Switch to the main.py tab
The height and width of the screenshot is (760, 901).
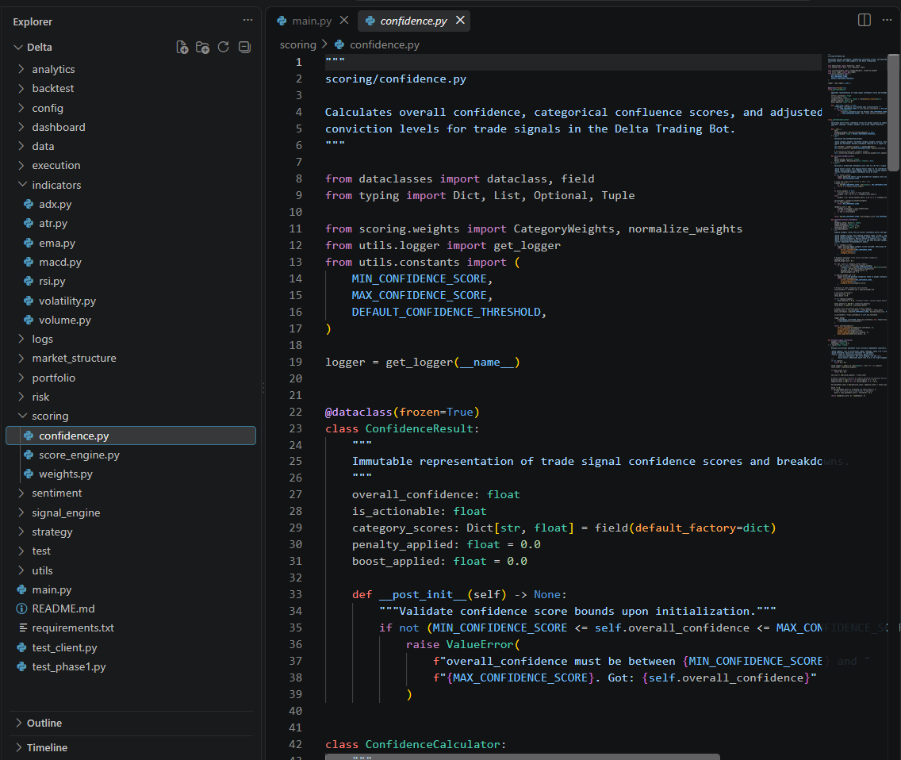coord(312,21)
